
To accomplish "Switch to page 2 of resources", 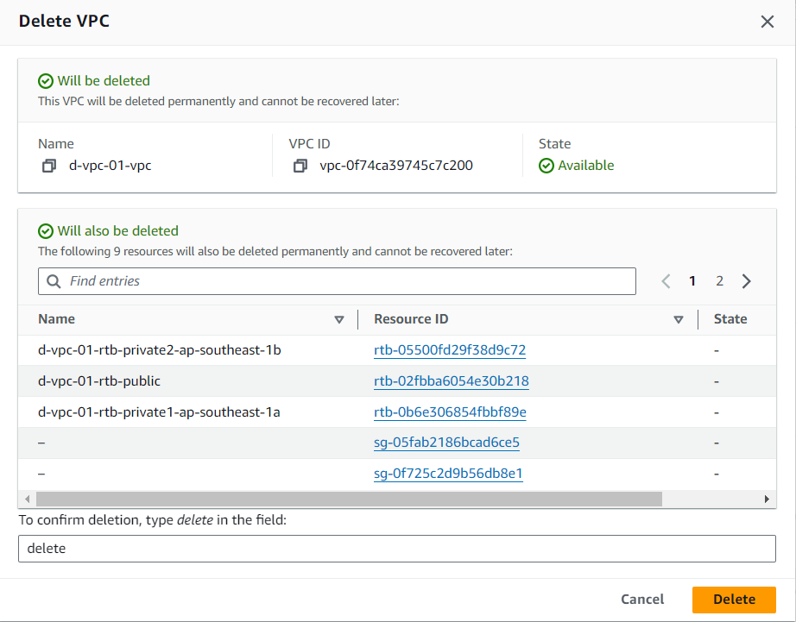I will tap(719, 280).
